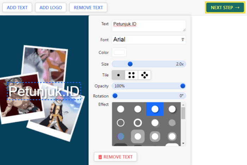Click red REMOVE TEXT button in panel
Screen dimensions: 247x165
coord(115,157)
